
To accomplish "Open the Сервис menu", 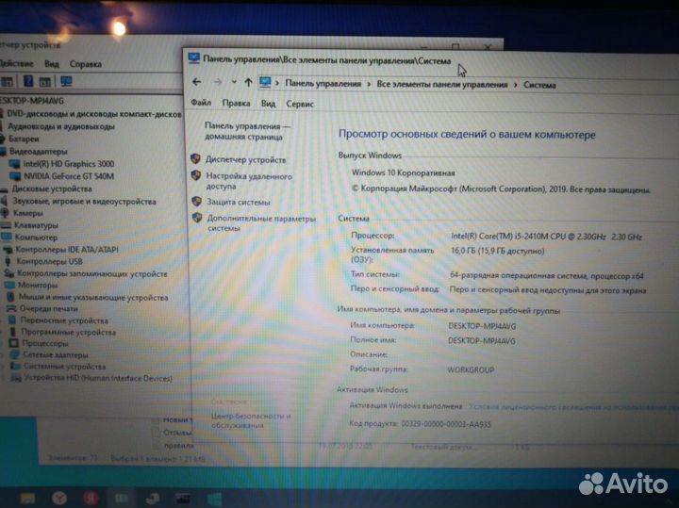I will point(300,105).
